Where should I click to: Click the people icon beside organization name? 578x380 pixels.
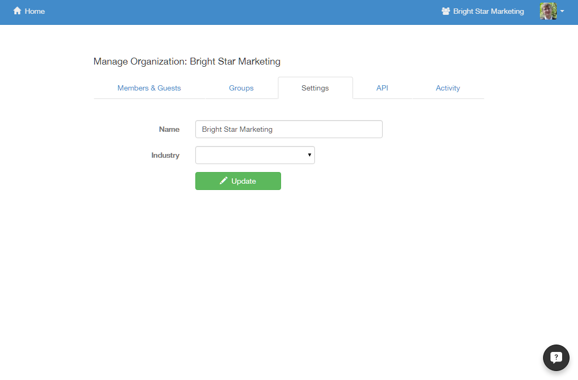pos(446,11)
